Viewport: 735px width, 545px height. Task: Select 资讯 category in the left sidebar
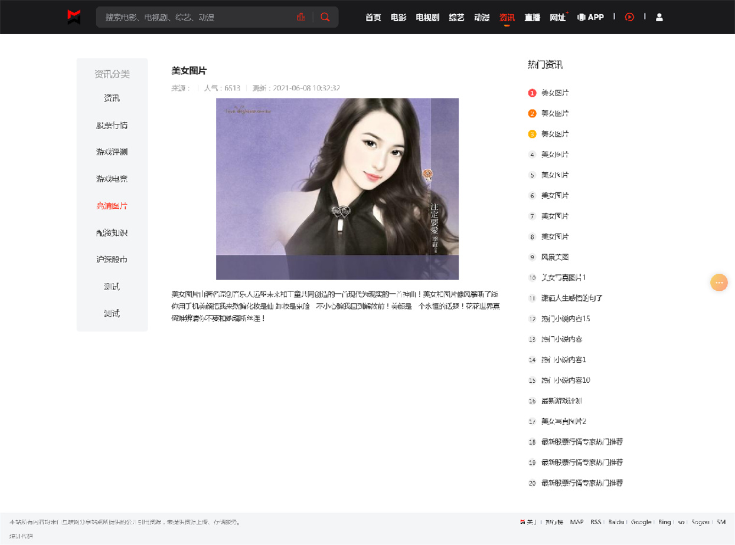(x=112, y=98)
